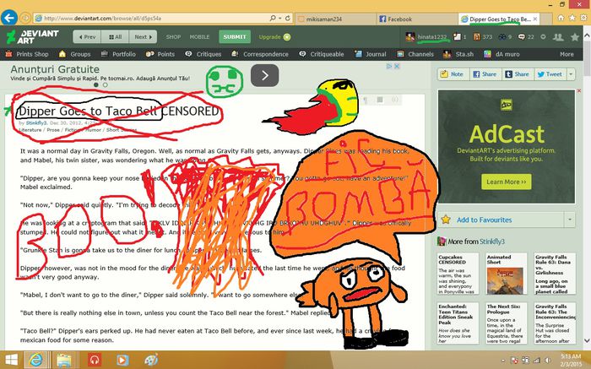Open address bar dropdown arrow

click(x=280, y=18)
